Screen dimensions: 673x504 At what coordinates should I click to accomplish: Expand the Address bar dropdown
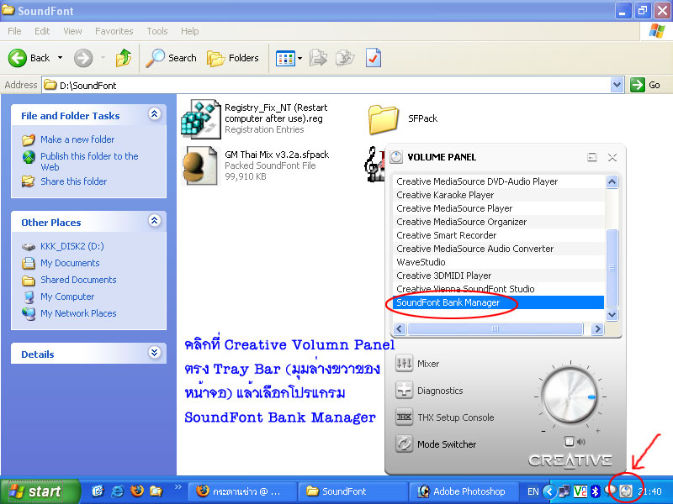pyautogui.click(x=617, y=85)
